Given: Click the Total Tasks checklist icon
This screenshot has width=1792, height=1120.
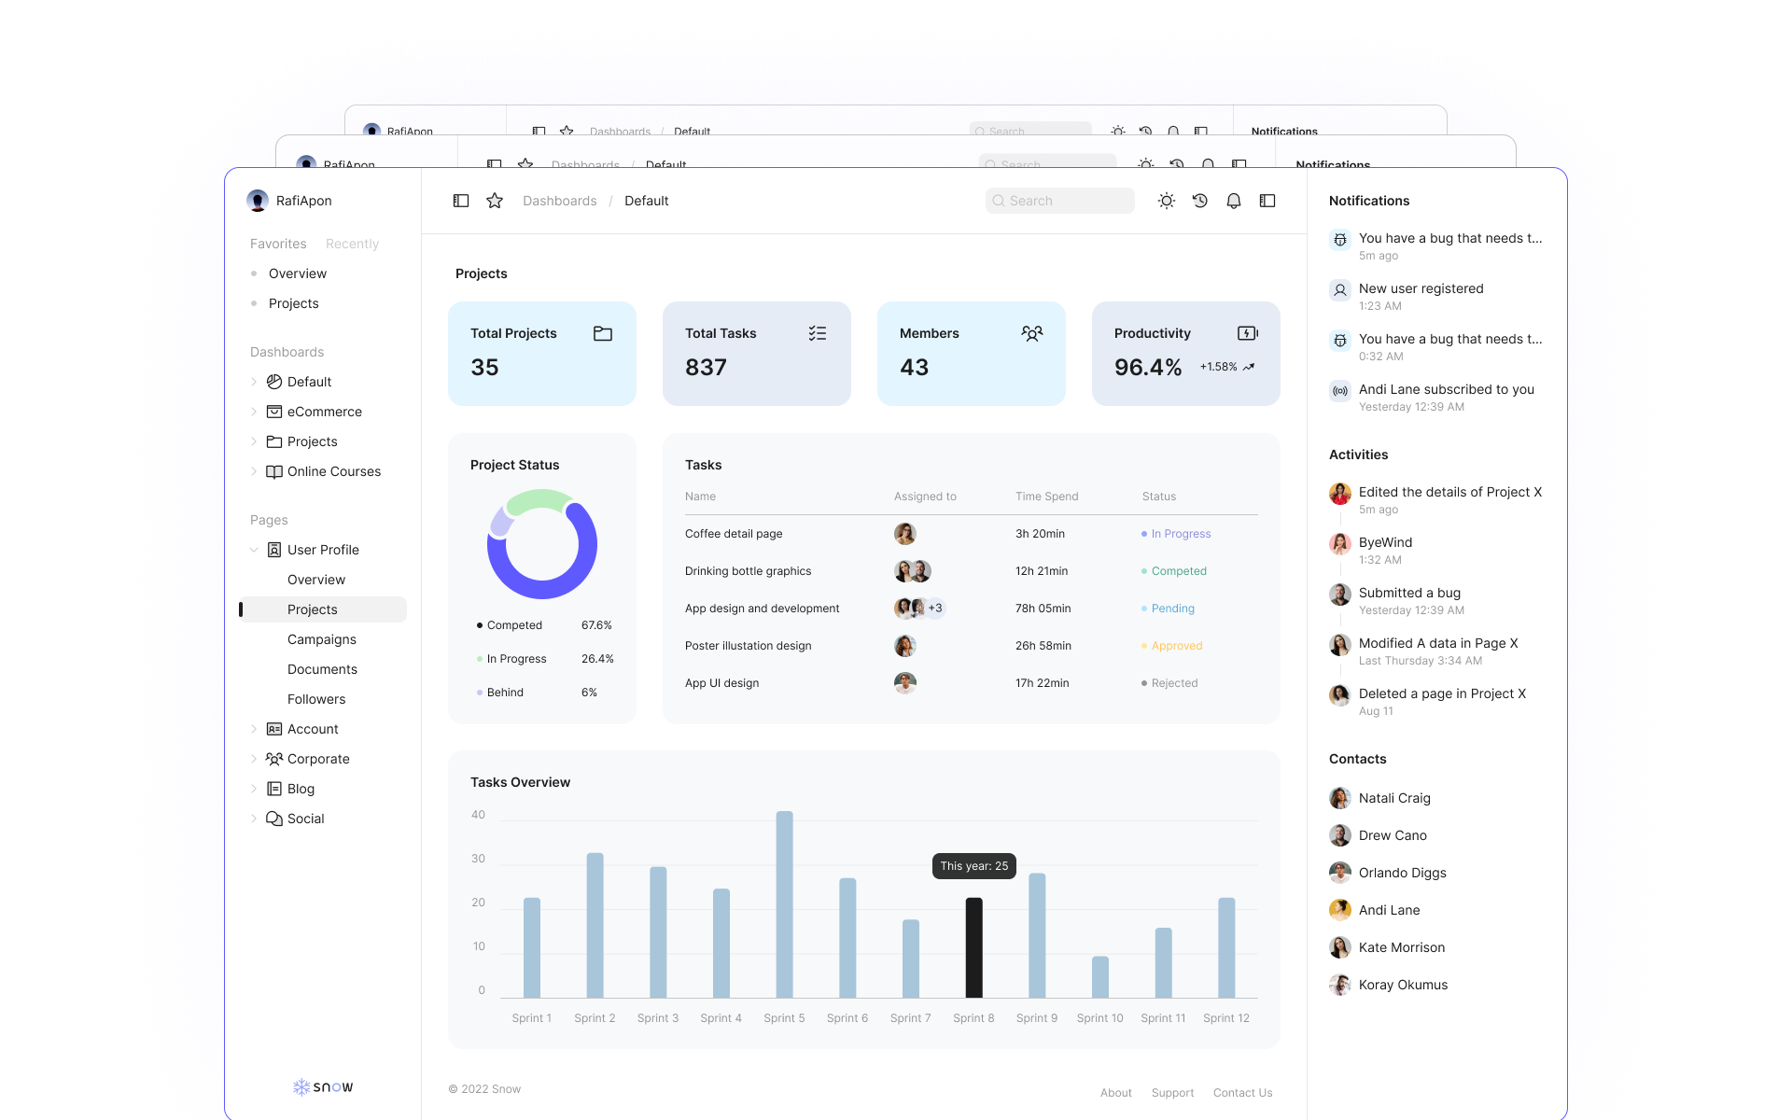Looking at the screenshot, I should pos(818,333).
